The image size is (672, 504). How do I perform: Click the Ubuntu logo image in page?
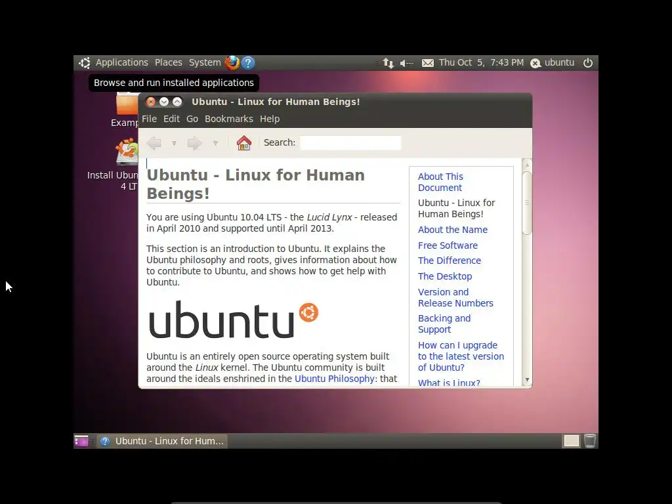[x=234, y=320]
